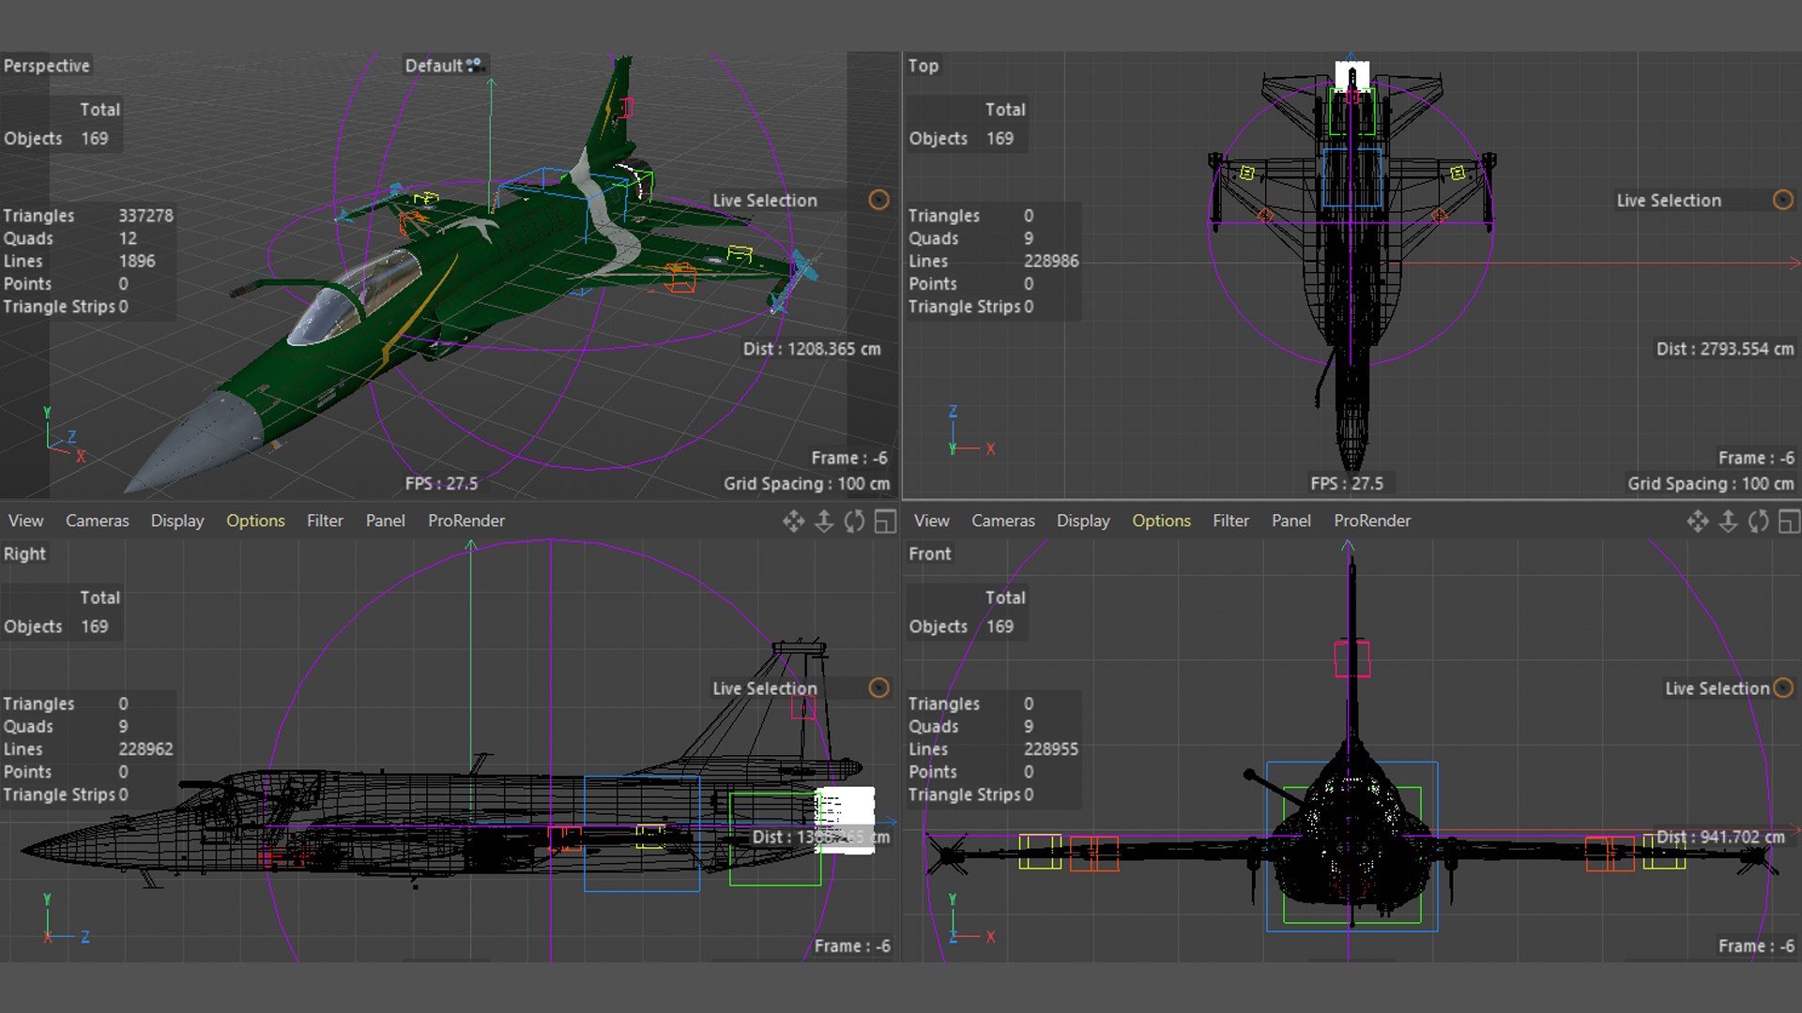Select white highlighted object atop Top view aircraft
The width and height of the screenshot is (1802, 1013).
coord(1352,75)
